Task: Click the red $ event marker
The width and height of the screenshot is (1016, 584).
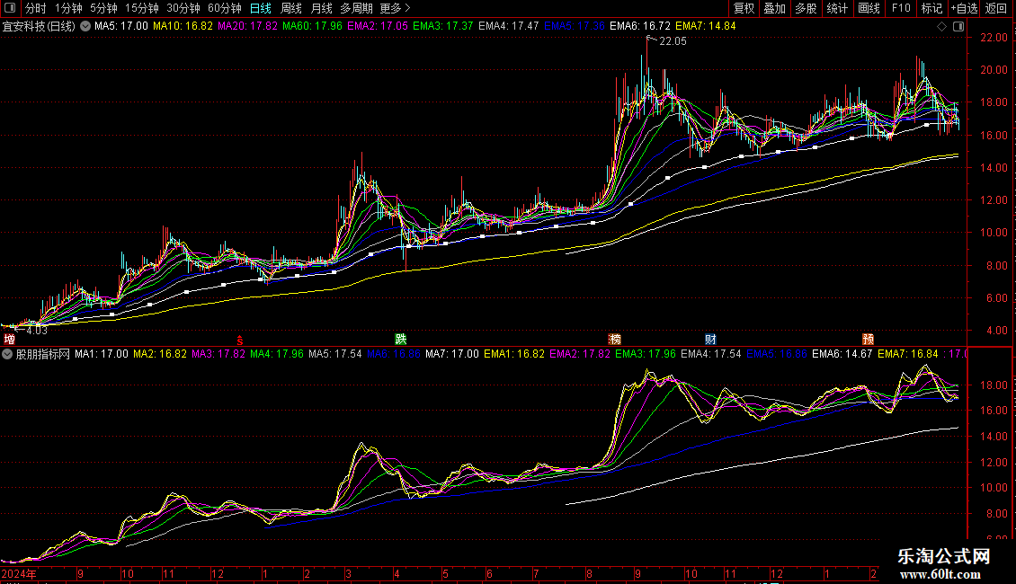Action: (x=240, y=340)
